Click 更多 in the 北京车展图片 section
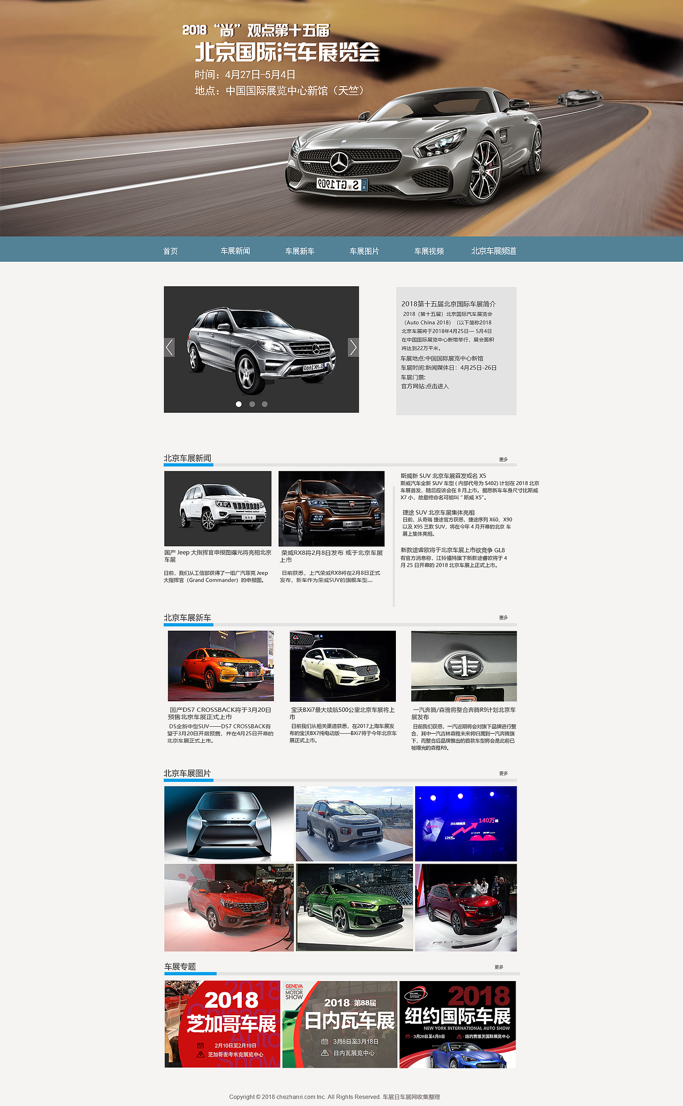The image size is (683, 1106). (x=504, y=773)
